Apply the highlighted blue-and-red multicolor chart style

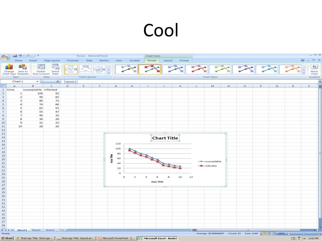(x=150, y=69)
